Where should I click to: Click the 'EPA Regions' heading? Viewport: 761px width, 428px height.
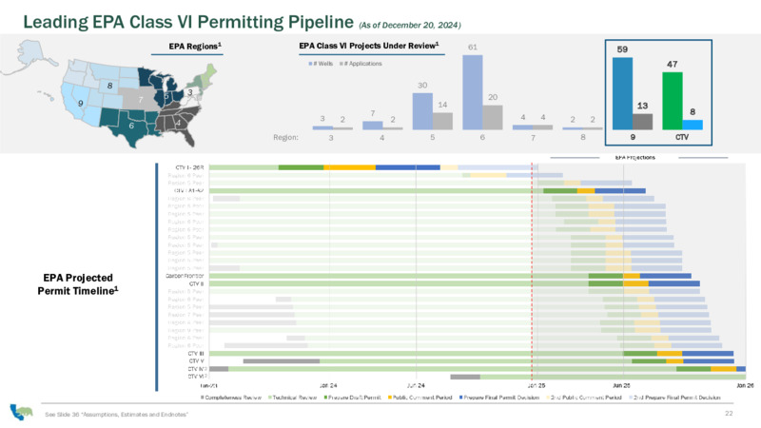click(x=195, y=46)
